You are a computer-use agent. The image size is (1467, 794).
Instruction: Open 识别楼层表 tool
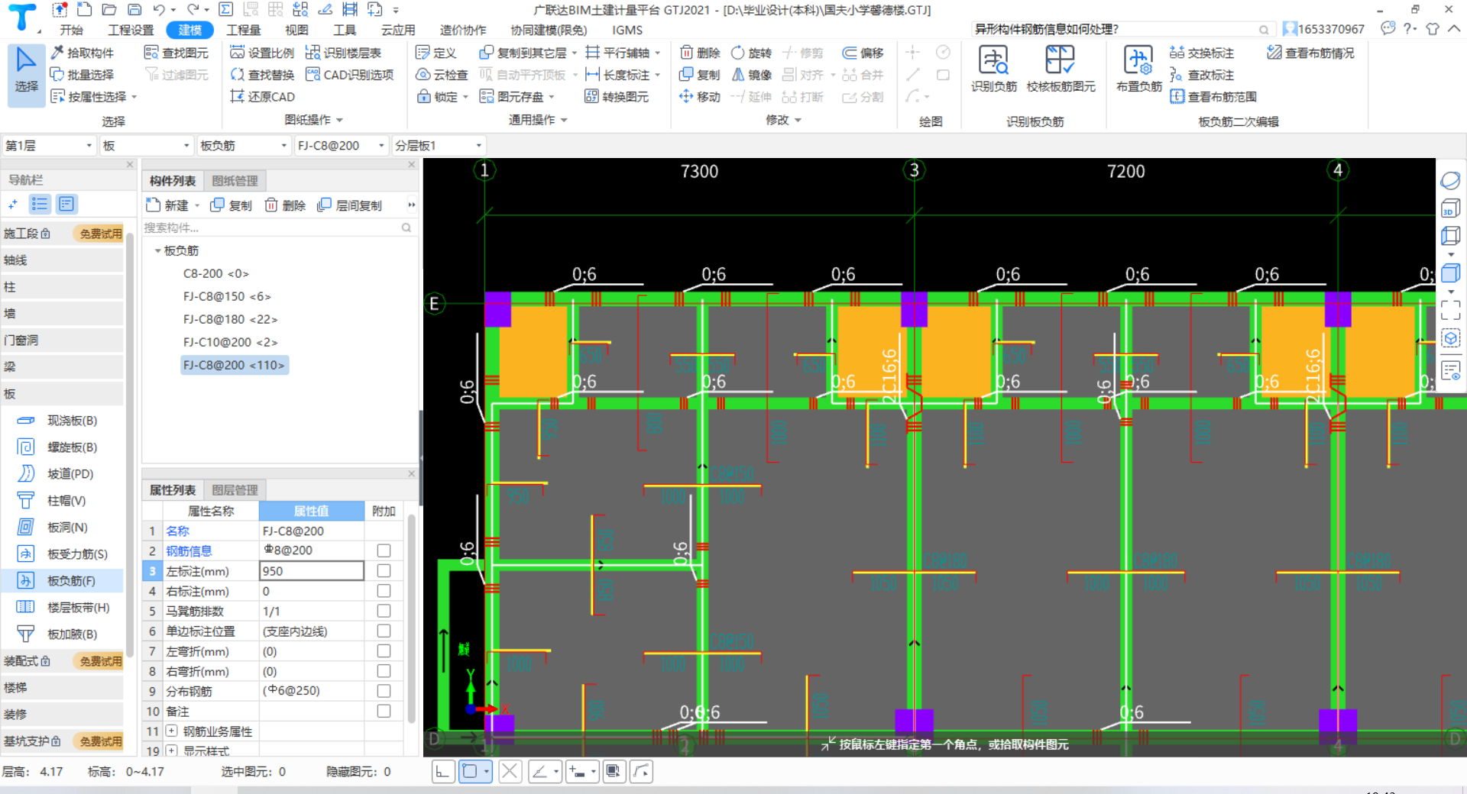click(x=344, y=53)
